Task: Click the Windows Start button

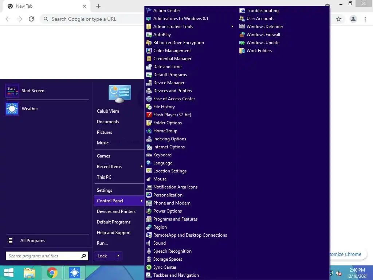Action: pos(9,273)
